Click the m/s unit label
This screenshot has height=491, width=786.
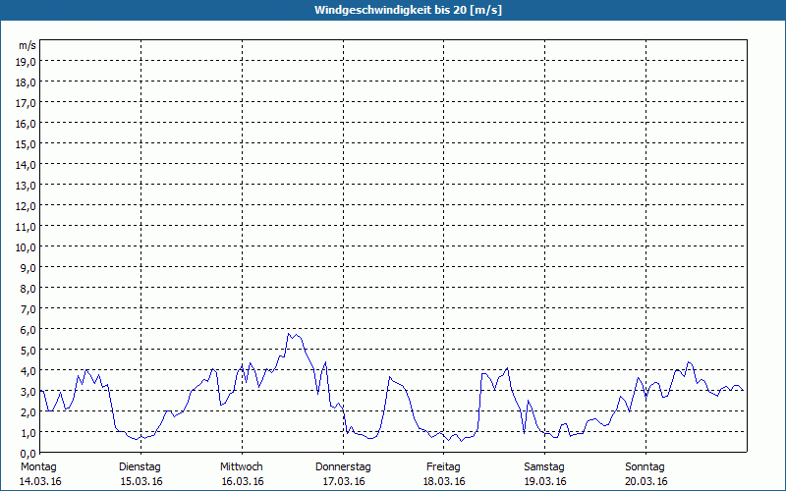(x=28, y=45)
